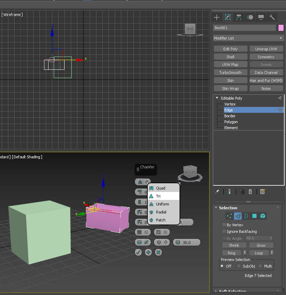Open the Box001 object color swatch

281,28
